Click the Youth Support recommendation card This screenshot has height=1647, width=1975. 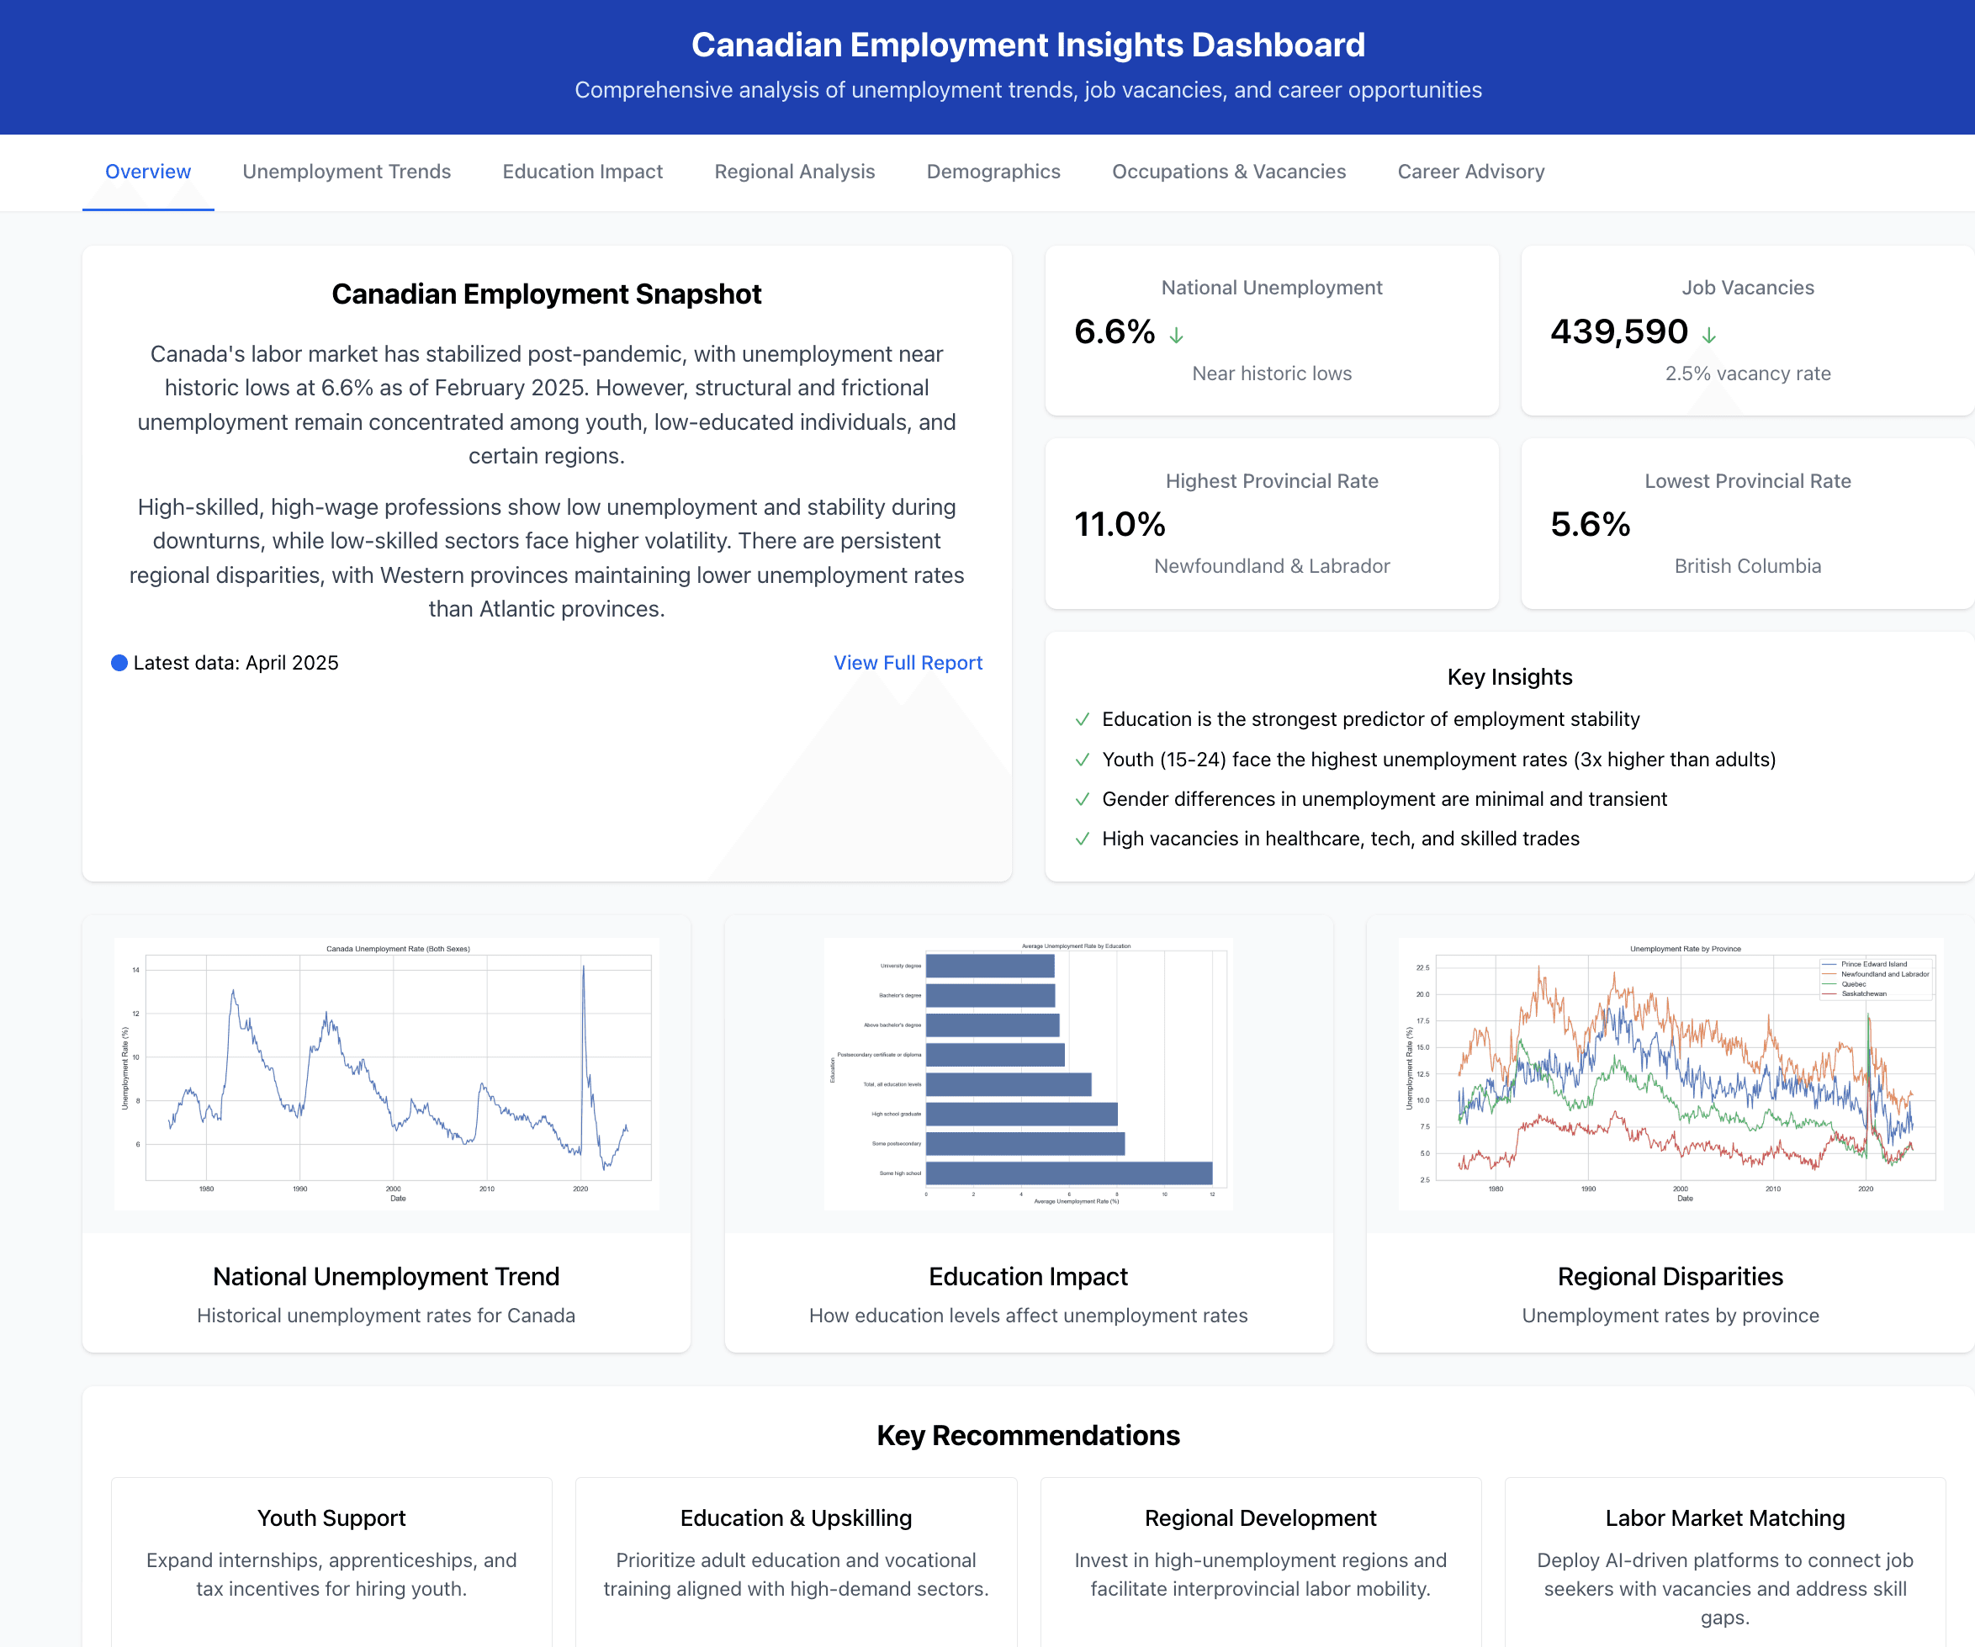(331, 1561)
